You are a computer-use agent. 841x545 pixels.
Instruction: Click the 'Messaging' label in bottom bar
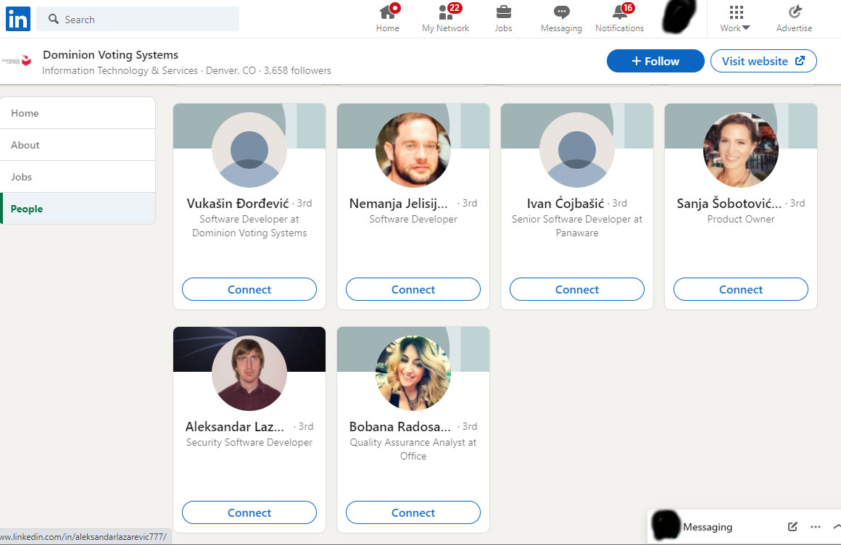(x=708, y=527)
